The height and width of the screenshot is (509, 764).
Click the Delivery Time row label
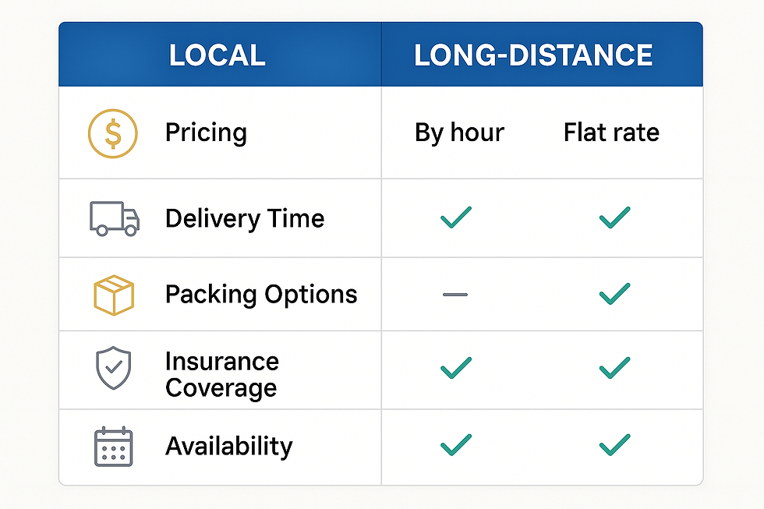point(245,218)
